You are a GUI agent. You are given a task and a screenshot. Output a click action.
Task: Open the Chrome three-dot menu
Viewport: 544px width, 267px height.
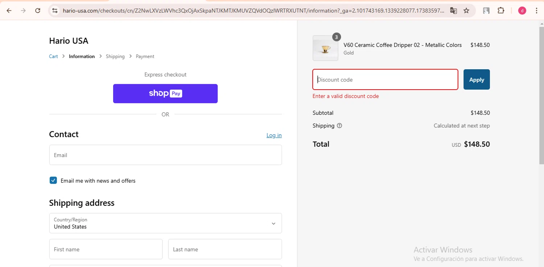point(536,11)
